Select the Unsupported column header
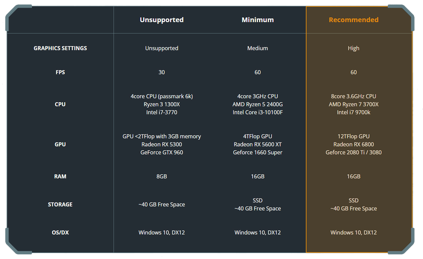 [162, 20]
